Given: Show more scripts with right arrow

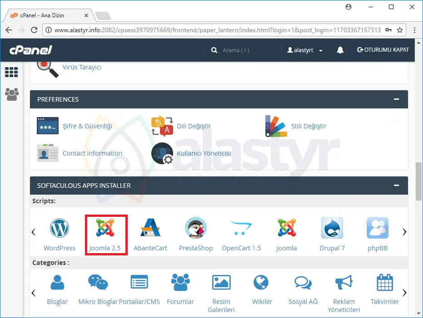Looking at the screenshot, I should 404,232.
